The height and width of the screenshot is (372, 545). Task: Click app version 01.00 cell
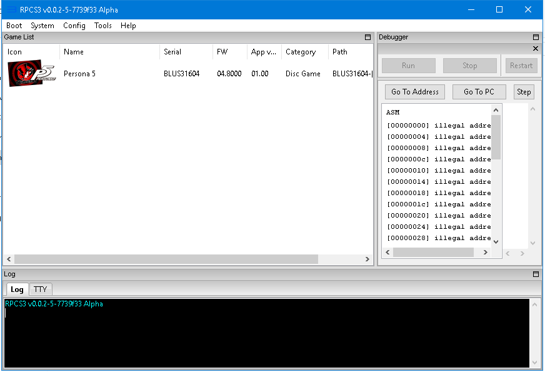(x=260, y=74)
